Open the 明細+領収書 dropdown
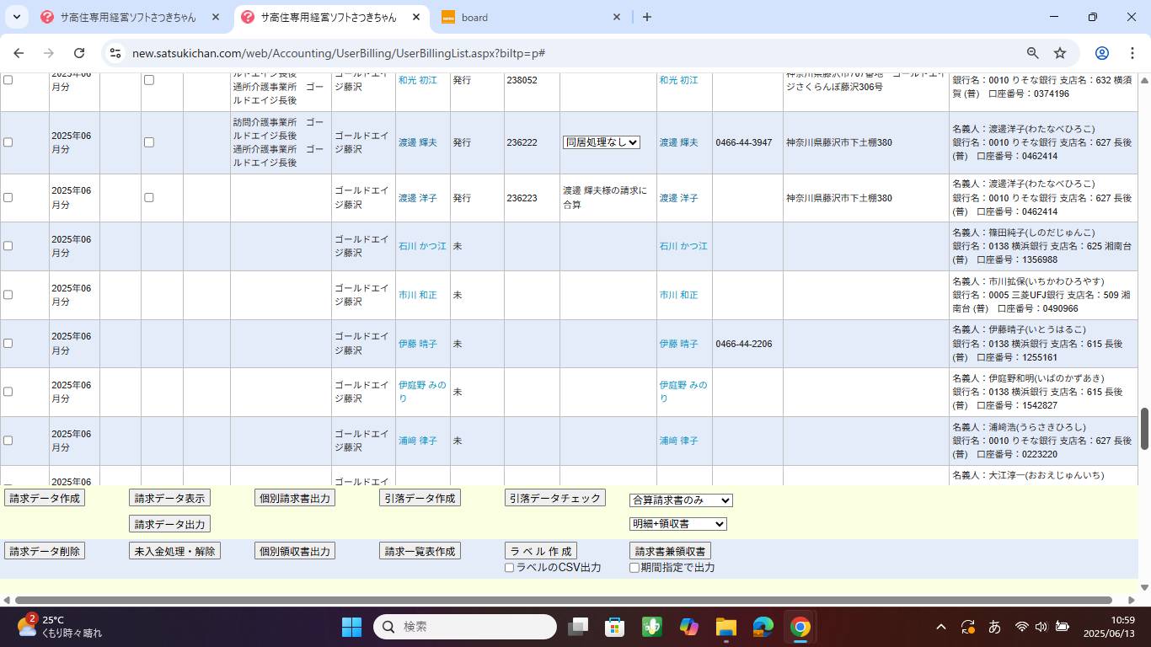The height and width of the screenshot is (647, 1151). coord(677,524)
